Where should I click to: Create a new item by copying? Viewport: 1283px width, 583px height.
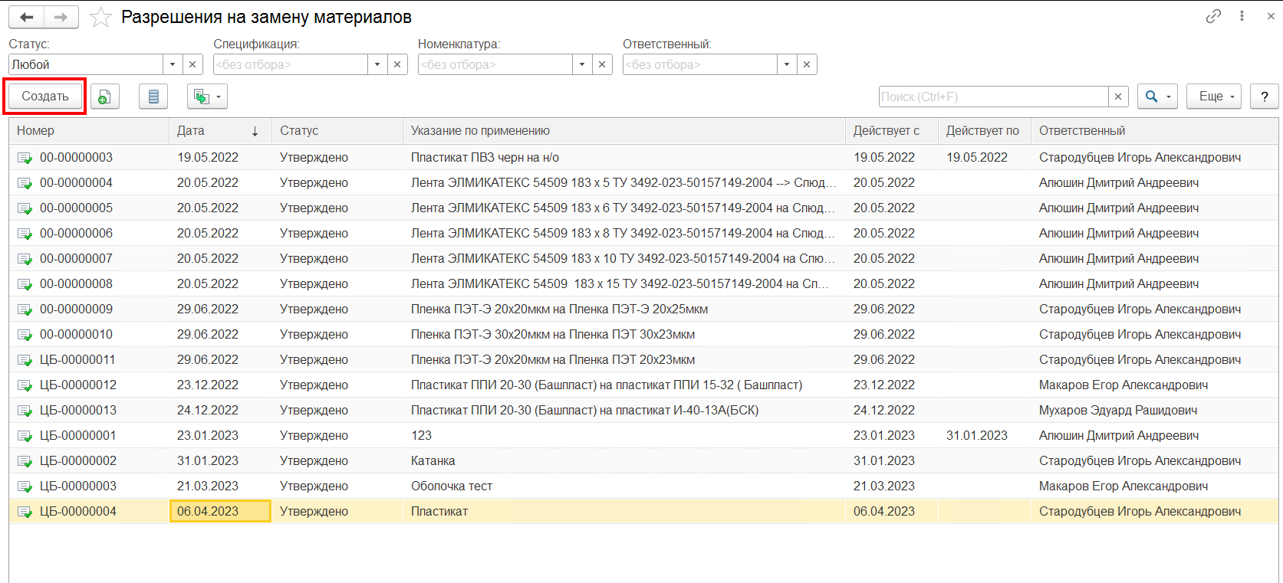[x=105, y=97]
